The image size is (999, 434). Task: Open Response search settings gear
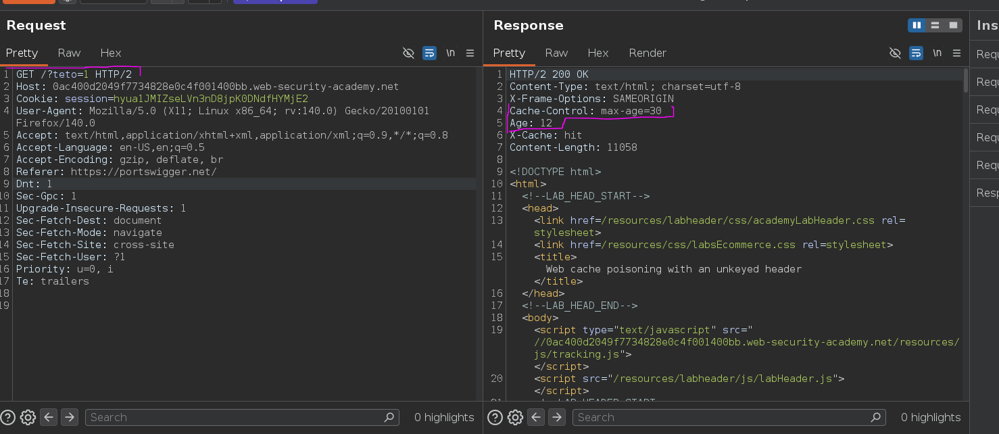514,417
